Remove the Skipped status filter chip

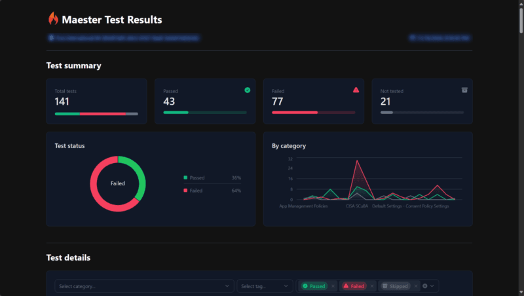(416, 286)
